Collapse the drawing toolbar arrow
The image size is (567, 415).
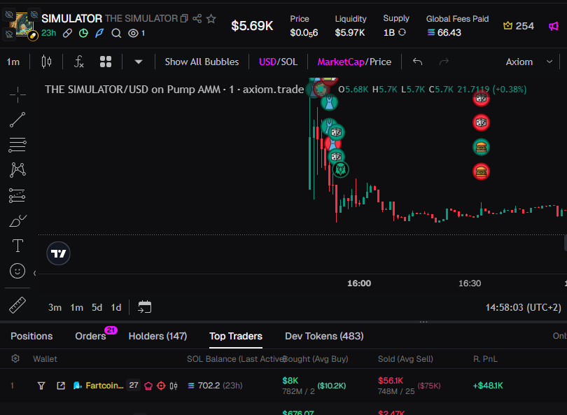(x=35, y=273)
